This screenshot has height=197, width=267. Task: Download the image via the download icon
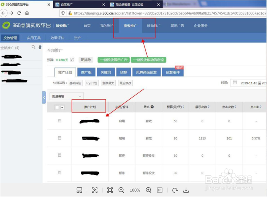tap(186, 190)
